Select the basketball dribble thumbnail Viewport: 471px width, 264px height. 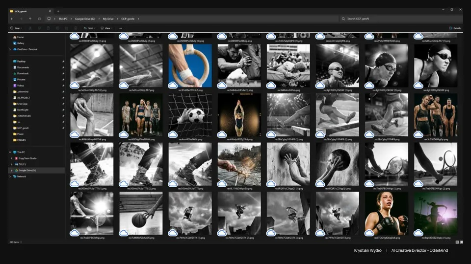141,213
